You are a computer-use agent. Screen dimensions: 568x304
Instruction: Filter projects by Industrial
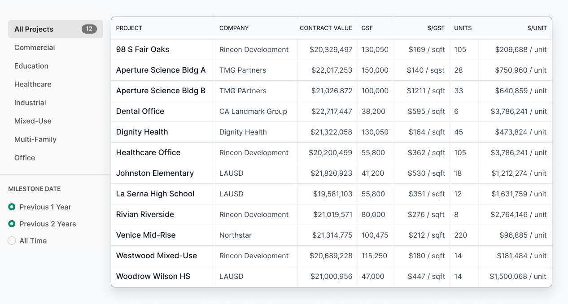[x=30, y=103]
